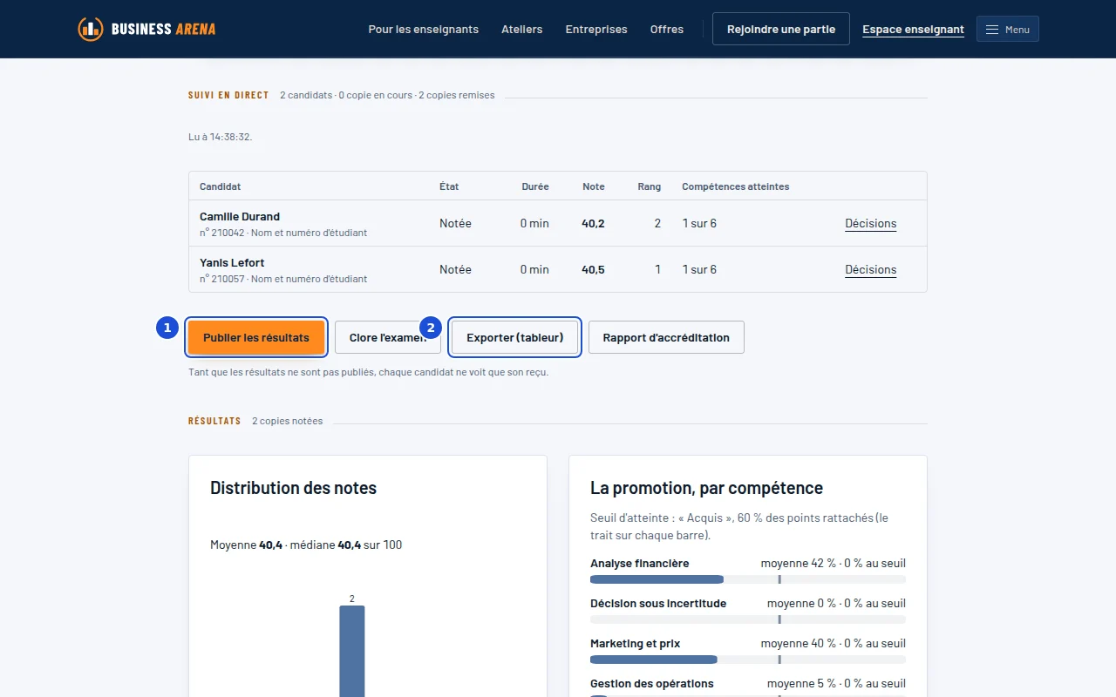Click the Lu à 14:38:32 timestamp

pyautogui.click(x=221, y=137)
